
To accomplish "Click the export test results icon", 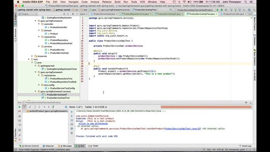I will [x=53, y=107].
